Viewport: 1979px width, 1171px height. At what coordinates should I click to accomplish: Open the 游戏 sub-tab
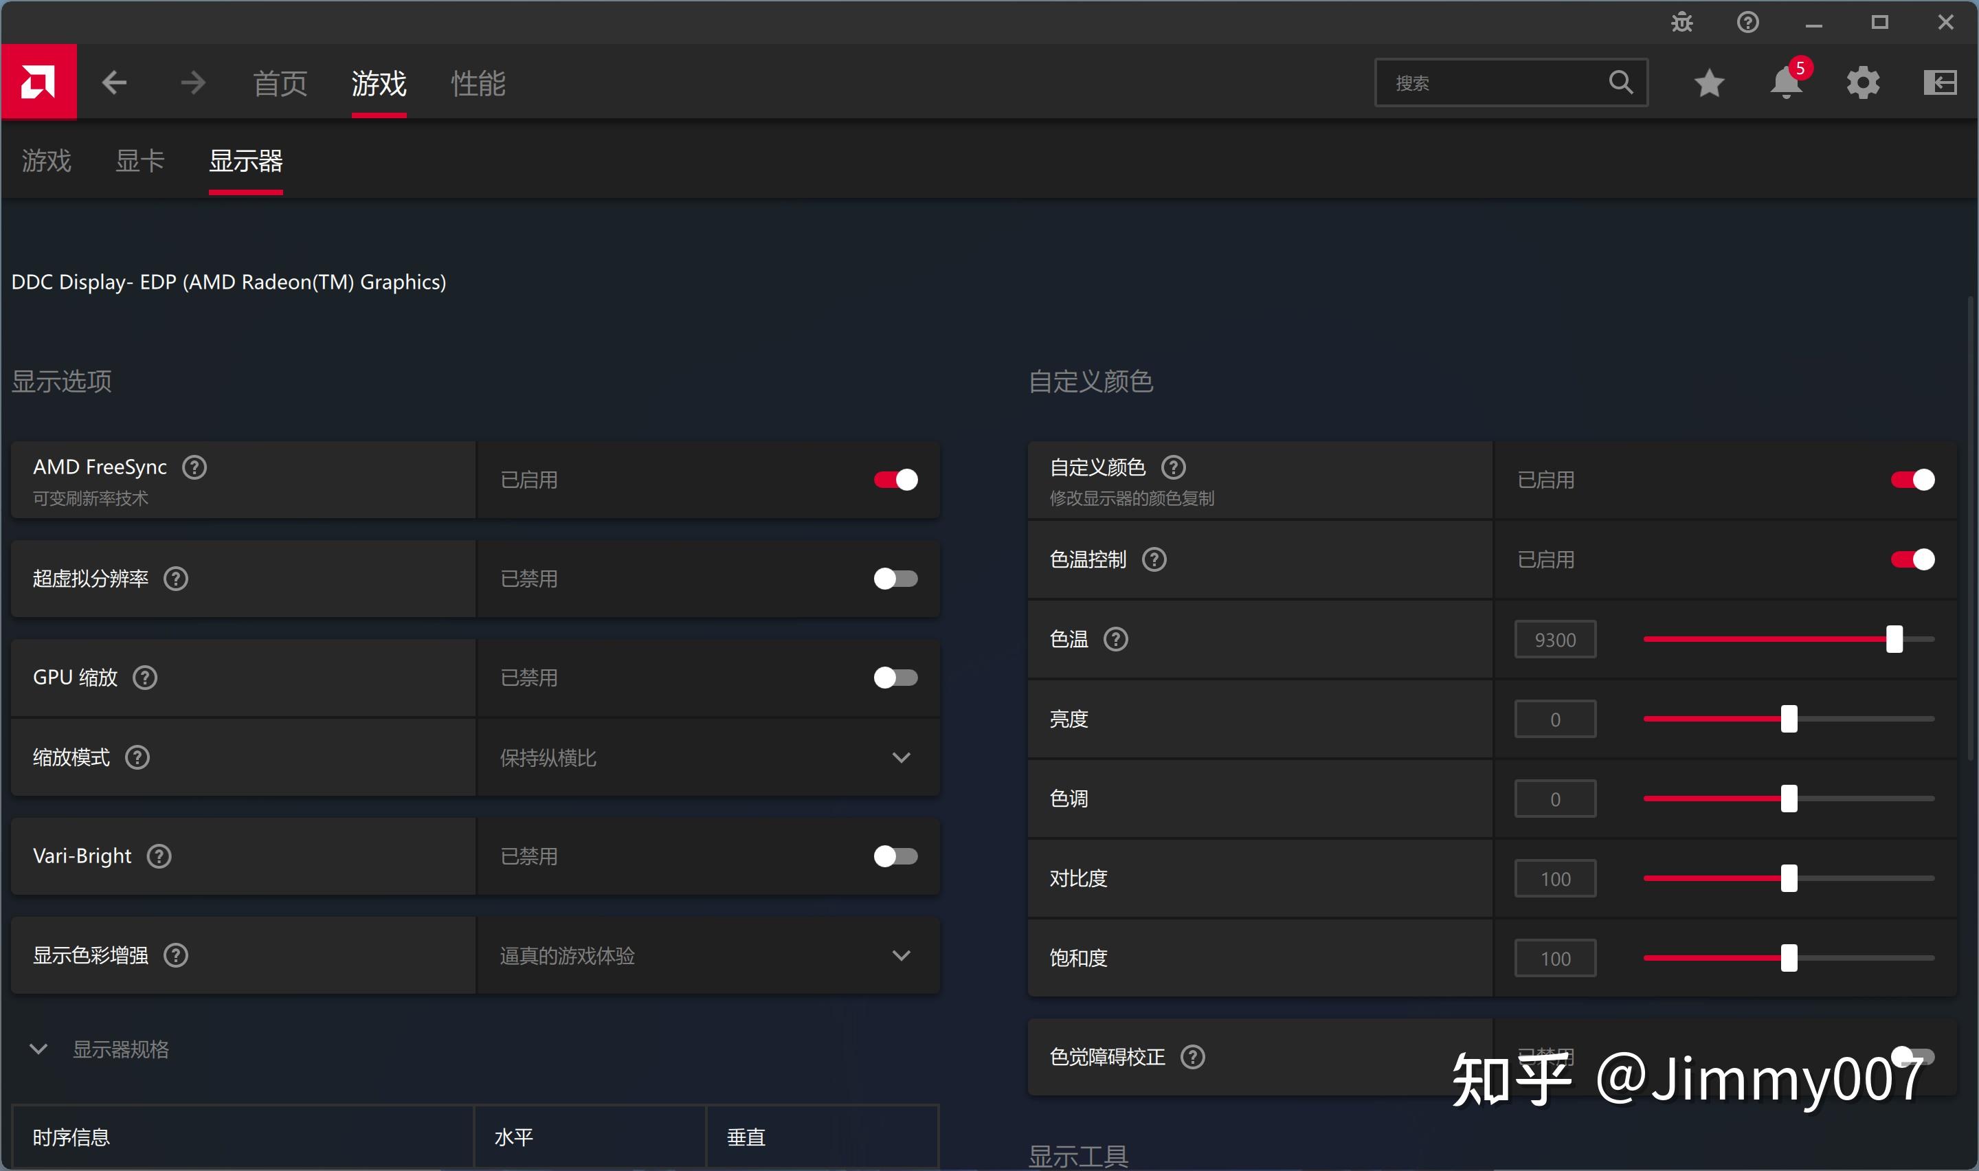[47, 161]
